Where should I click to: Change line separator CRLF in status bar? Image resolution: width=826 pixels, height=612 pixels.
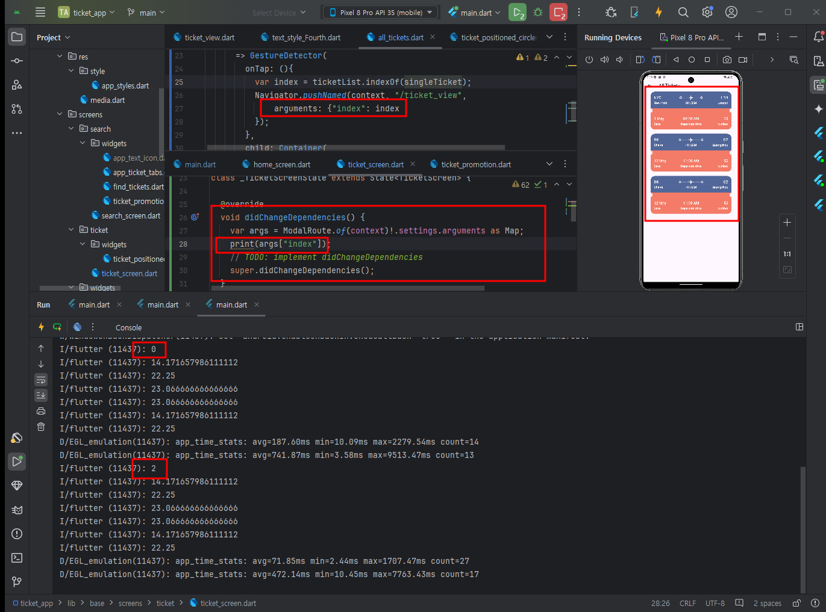click(687, 603)
